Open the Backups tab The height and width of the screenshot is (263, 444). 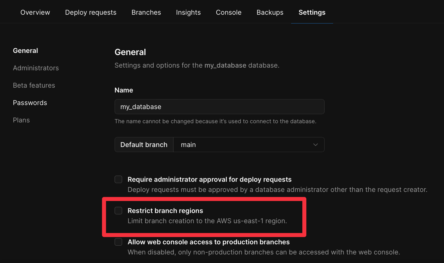coord(270,12)
